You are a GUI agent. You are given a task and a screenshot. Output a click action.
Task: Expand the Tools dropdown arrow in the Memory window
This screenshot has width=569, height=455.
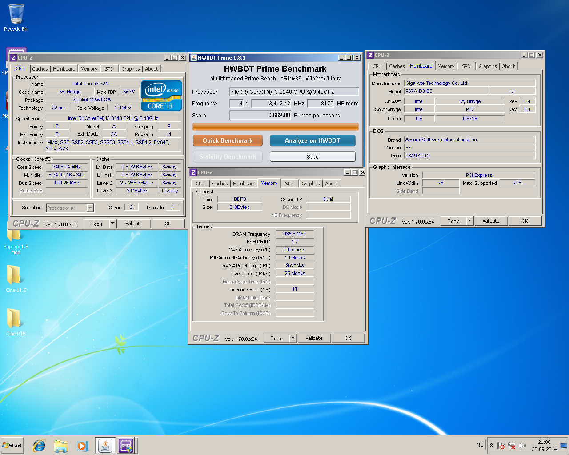click(293, 338)
